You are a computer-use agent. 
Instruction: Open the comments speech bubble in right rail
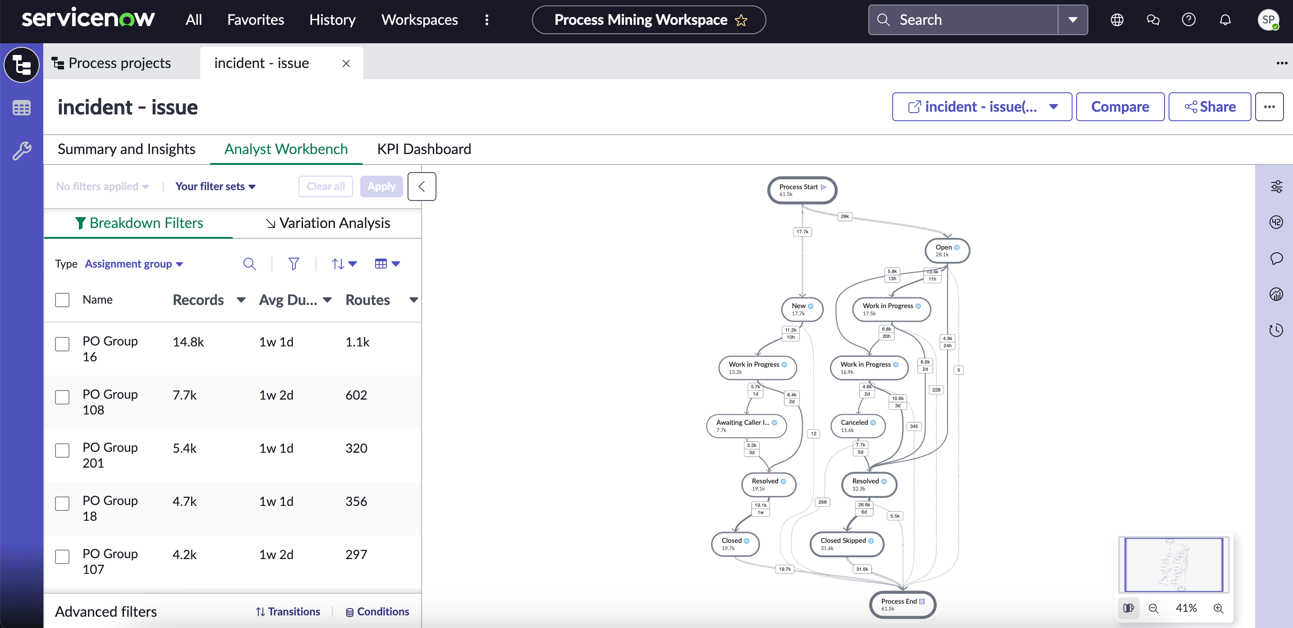click(x=1276, y=258)
